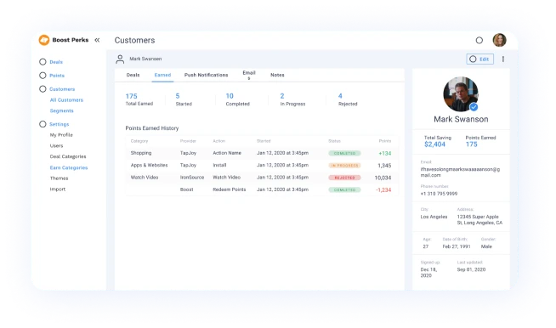Click the Status column header
Screen dimensions: 556x328
(334, 141)
